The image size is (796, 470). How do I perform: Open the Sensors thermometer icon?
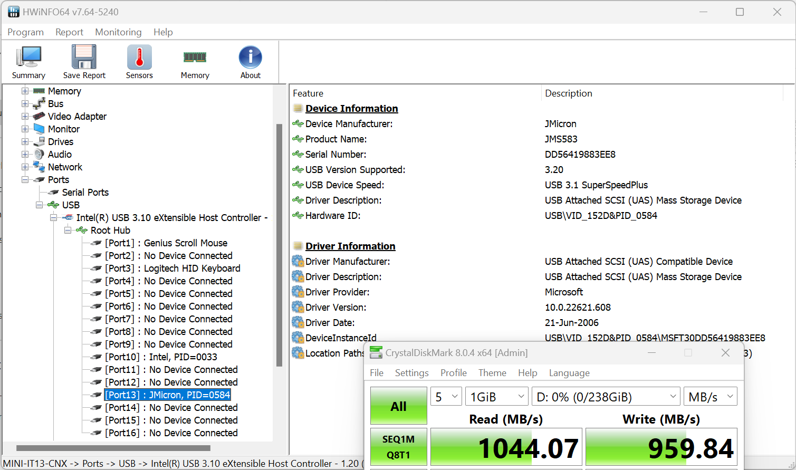coord(139,57)
